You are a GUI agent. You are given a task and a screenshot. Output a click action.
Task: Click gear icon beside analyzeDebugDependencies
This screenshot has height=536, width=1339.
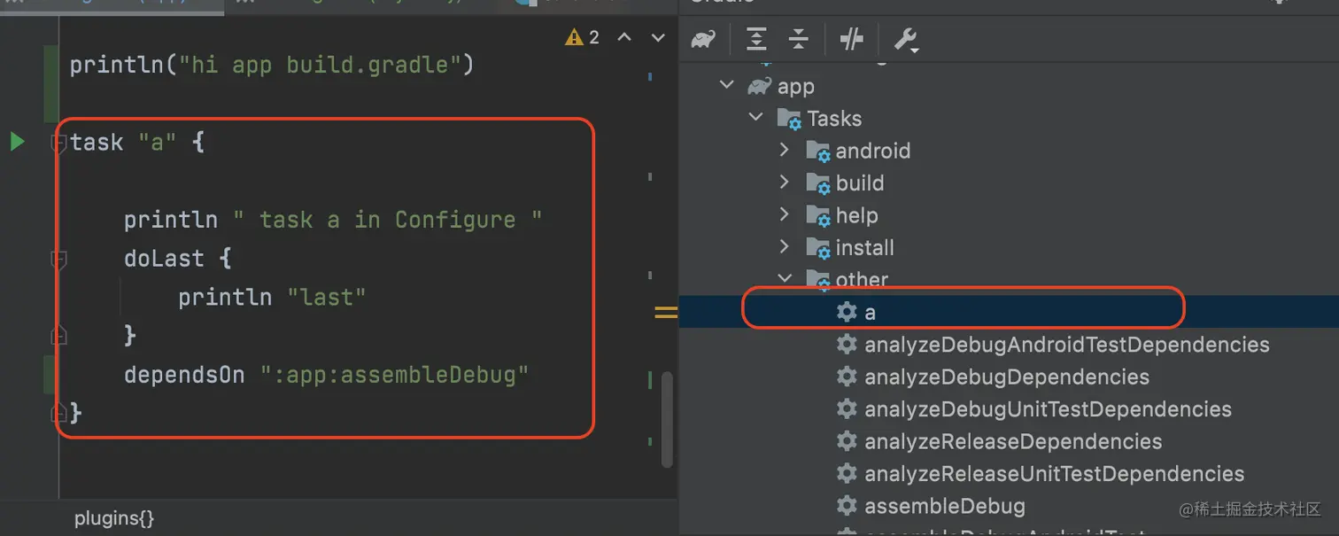point(847,377)
